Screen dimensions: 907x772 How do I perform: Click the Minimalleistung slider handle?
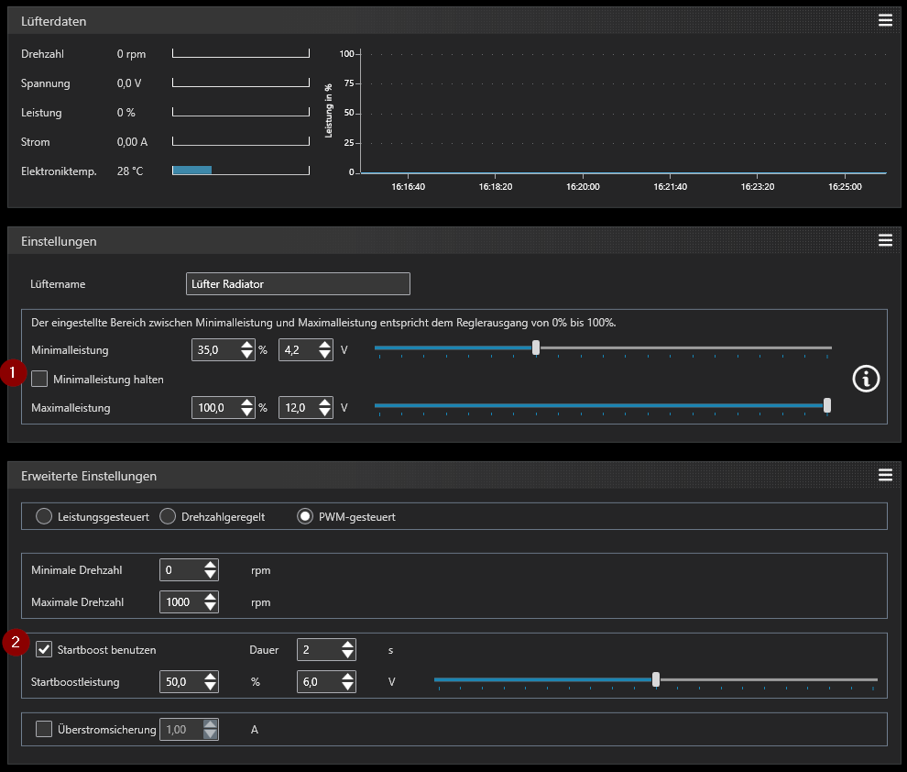(x=536, y=347)
